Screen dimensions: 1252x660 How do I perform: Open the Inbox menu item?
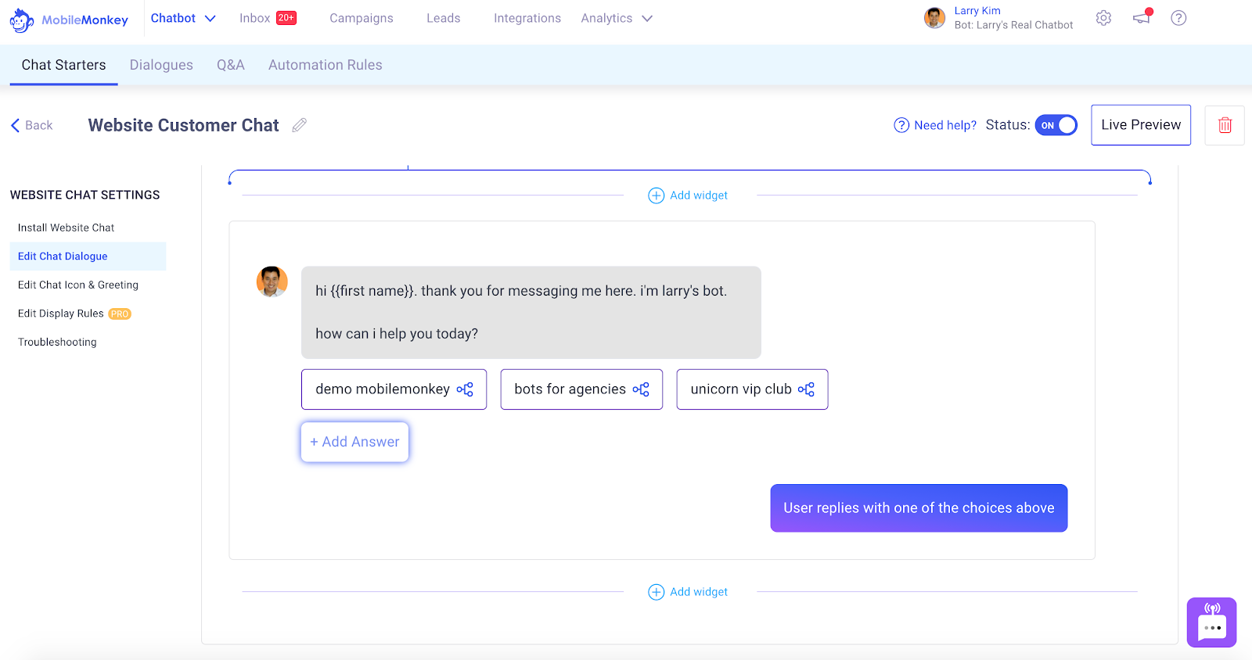(x=255, y=18)
